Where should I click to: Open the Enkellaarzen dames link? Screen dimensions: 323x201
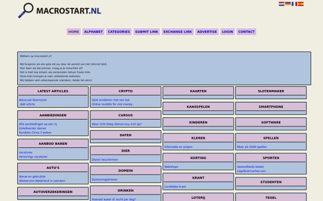[32, 128]
